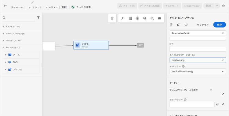Open dropdown arrow next to 削除 button
The height and width of the screenshot is (116, 229).
click(x=217, y=6)
